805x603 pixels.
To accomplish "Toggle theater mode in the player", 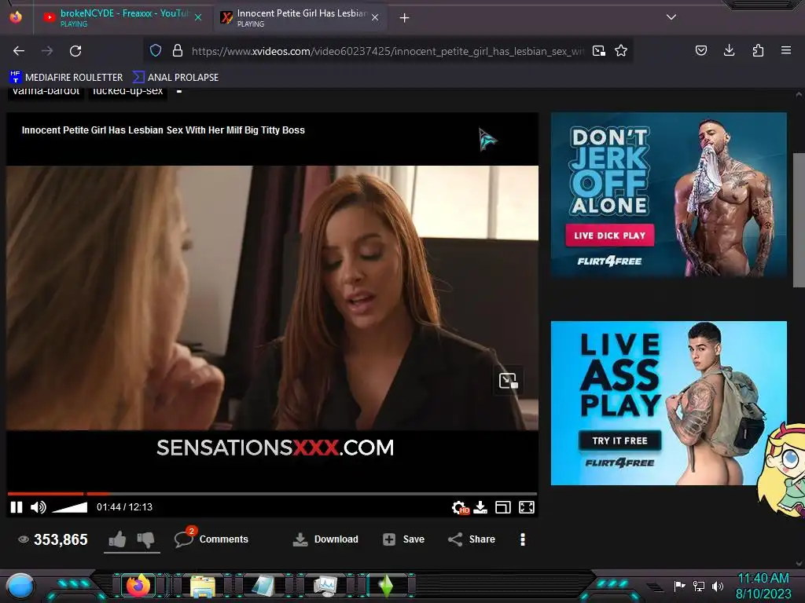I will tap(502, 507).
